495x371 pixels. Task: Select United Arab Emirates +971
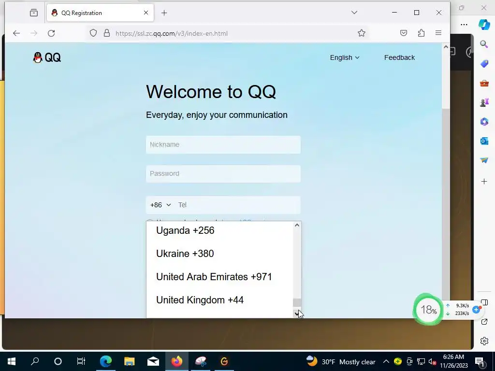(220, 277)
